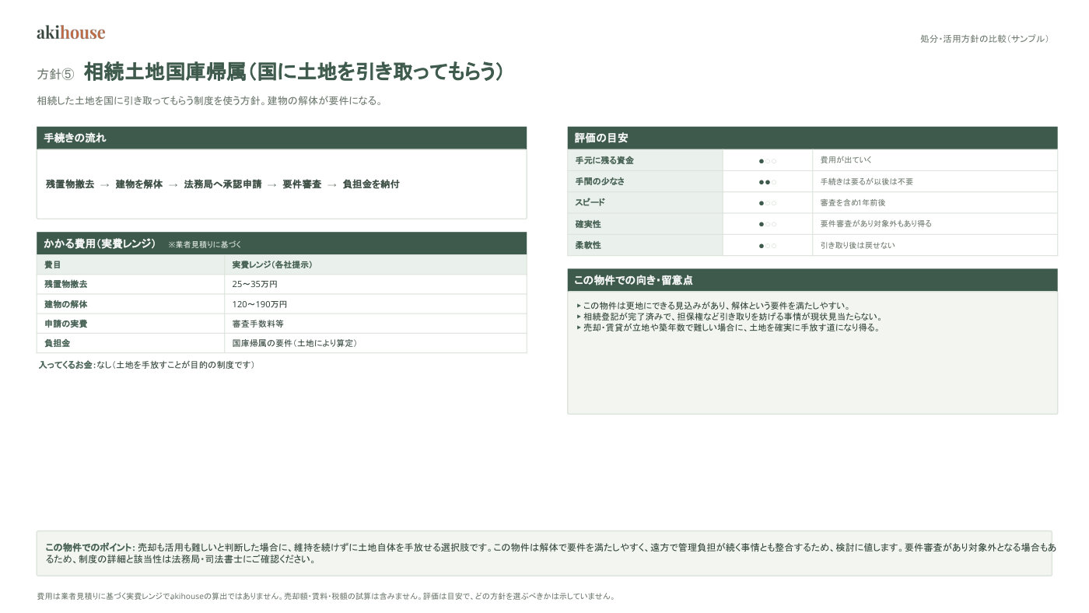The width and height of the screenshot is (1089, 613).
Task: Click the かかる費用(実費レンジ) section header
Action: coord(282,243)
